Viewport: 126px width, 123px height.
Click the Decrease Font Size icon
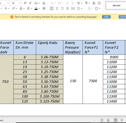coord(30,3)
